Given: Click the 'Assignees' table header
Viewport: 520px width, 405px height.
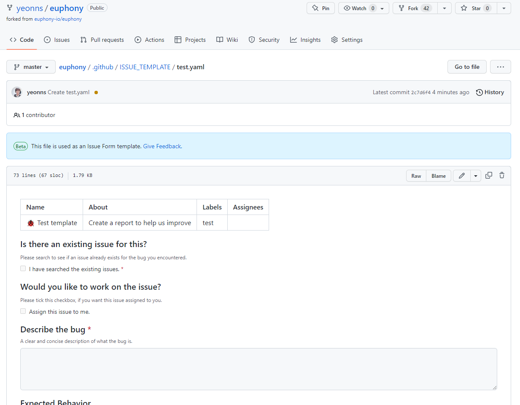Looking at the screenshot, I should coord(248,207).
